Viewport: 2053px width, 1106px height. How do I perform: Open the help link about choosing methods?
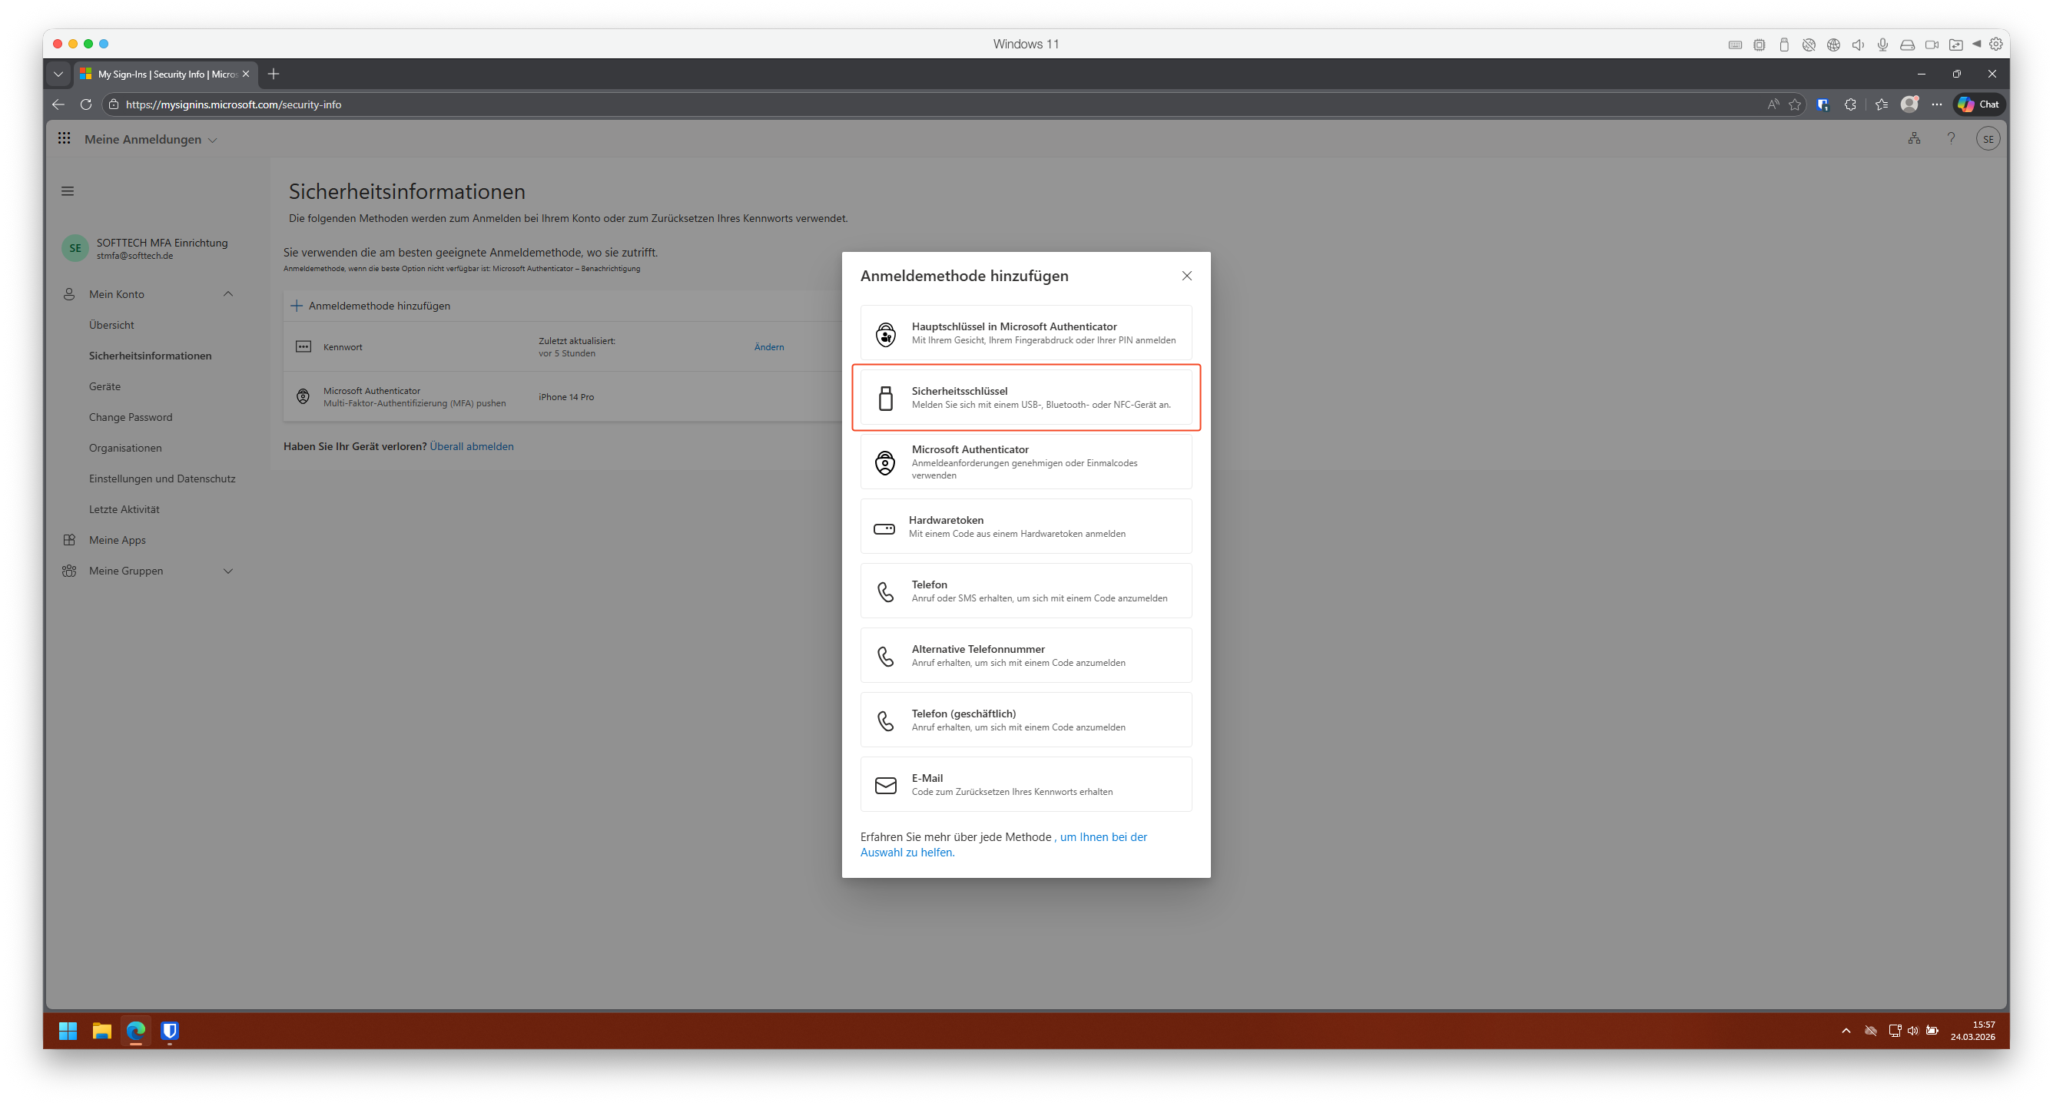1003,845
